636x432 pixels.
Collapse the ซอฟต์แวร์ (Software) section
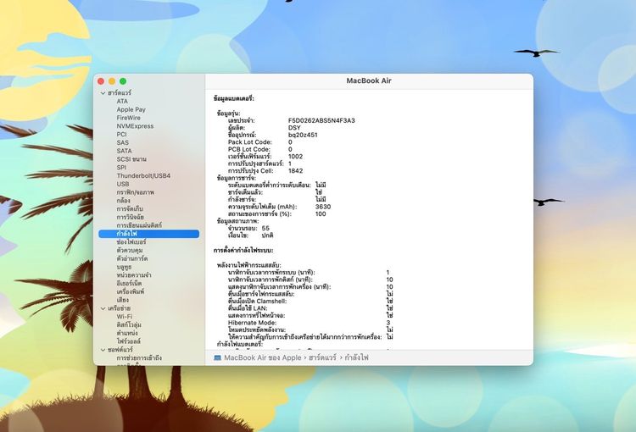(x=103, y=350)
